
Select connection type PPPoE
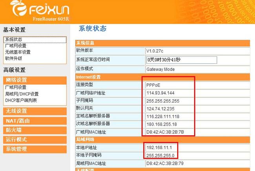click(x=153, y=85)
